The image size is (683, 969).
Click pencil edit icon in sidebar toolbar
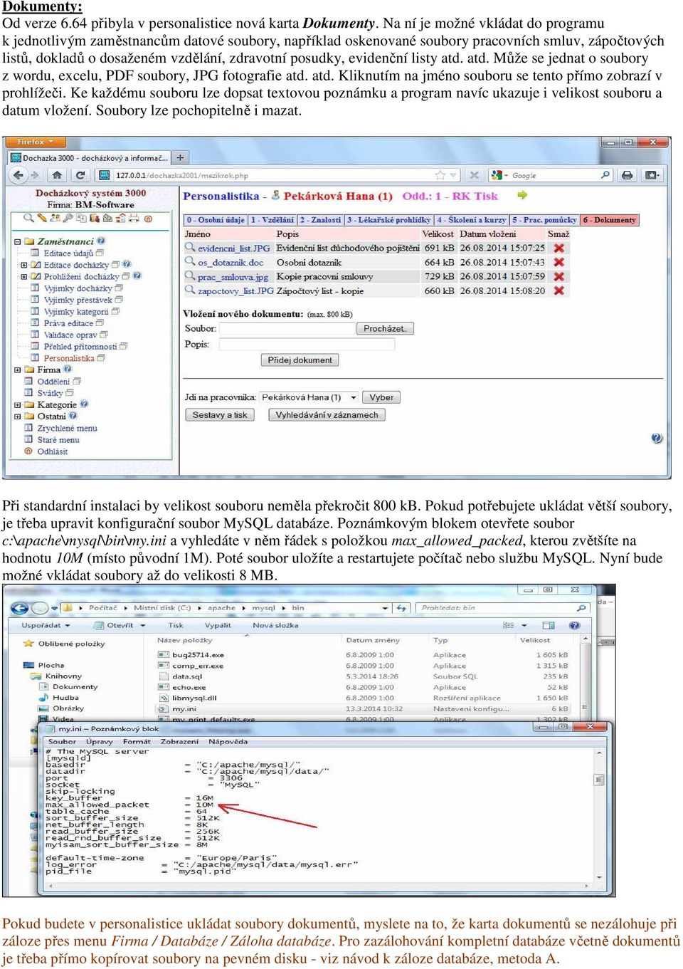(x=43, y=218)
